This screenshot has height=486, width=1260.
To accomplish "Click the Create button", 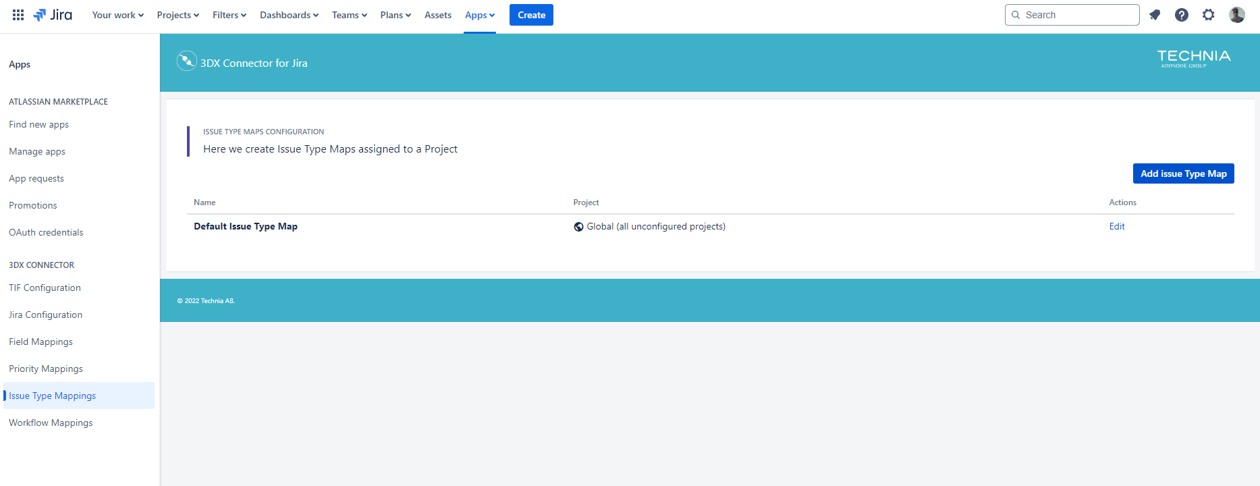I will pyautogui.click(x=531, y=15).
